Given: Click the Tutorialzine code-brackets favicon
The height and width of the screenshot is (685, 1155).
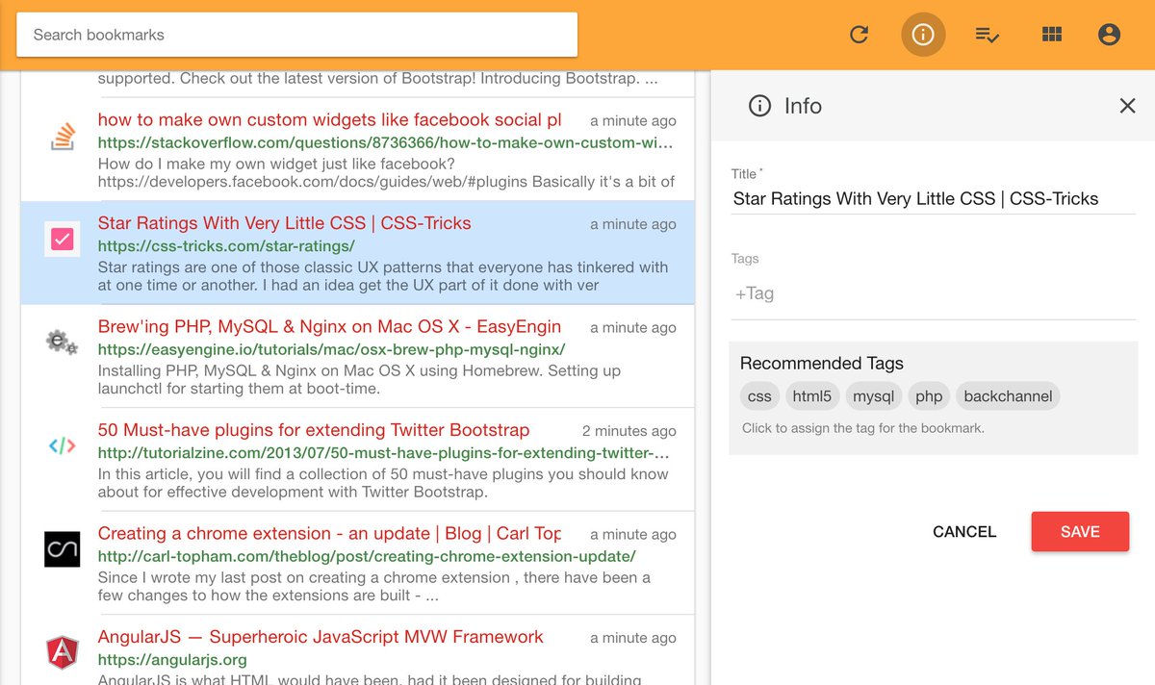Looking at the screenshot, I should tap(62, 445).
